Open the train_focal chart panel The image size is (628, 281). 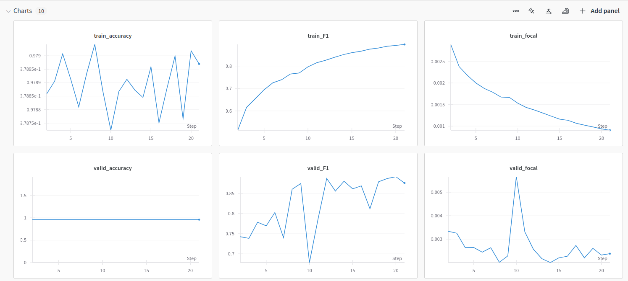522,84
